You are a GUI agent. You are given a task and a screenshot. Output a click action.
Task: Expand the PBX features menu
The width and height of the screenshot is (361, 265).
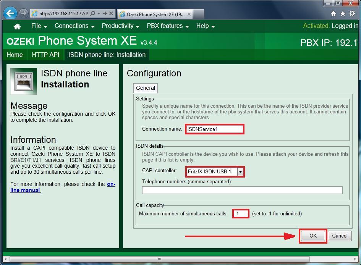(168, 26)
